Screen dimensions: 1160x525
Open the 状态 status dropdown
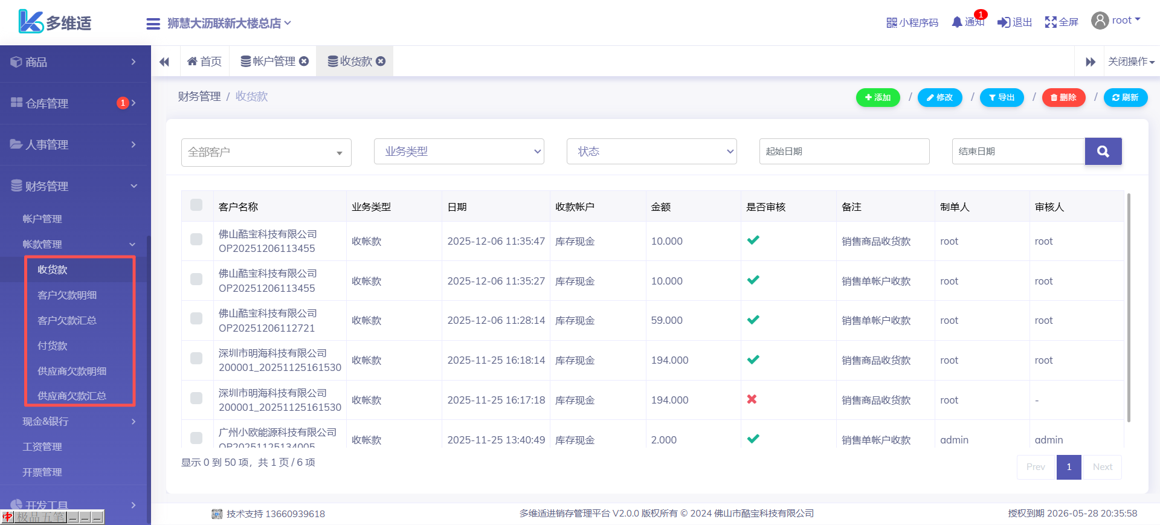tap(651, 152)
